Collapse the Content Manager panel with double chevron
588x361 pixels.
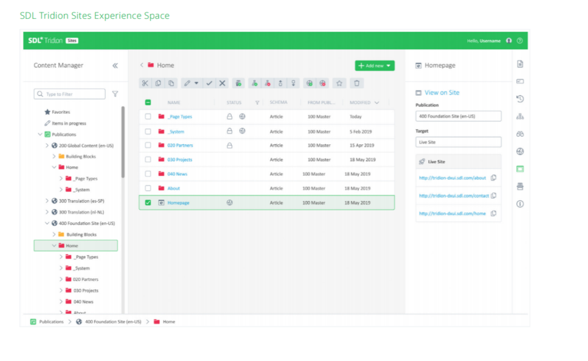pyautogui.click(x=115, y=66)
